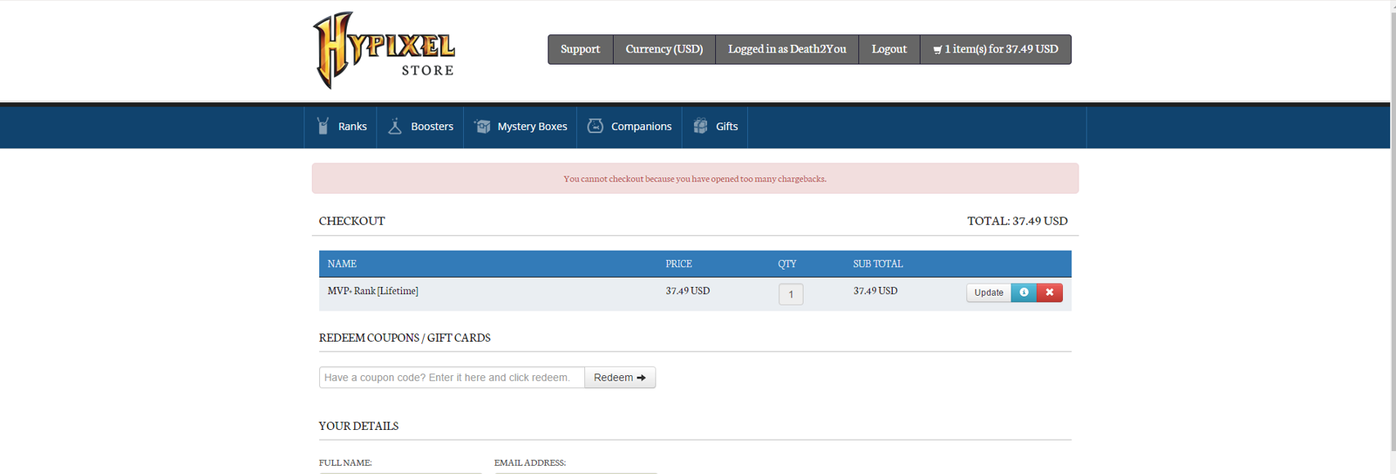Viewport: 1396px width, 474px height.
Task: Click the Hypixel Store logo
Action: pos(384,50)
